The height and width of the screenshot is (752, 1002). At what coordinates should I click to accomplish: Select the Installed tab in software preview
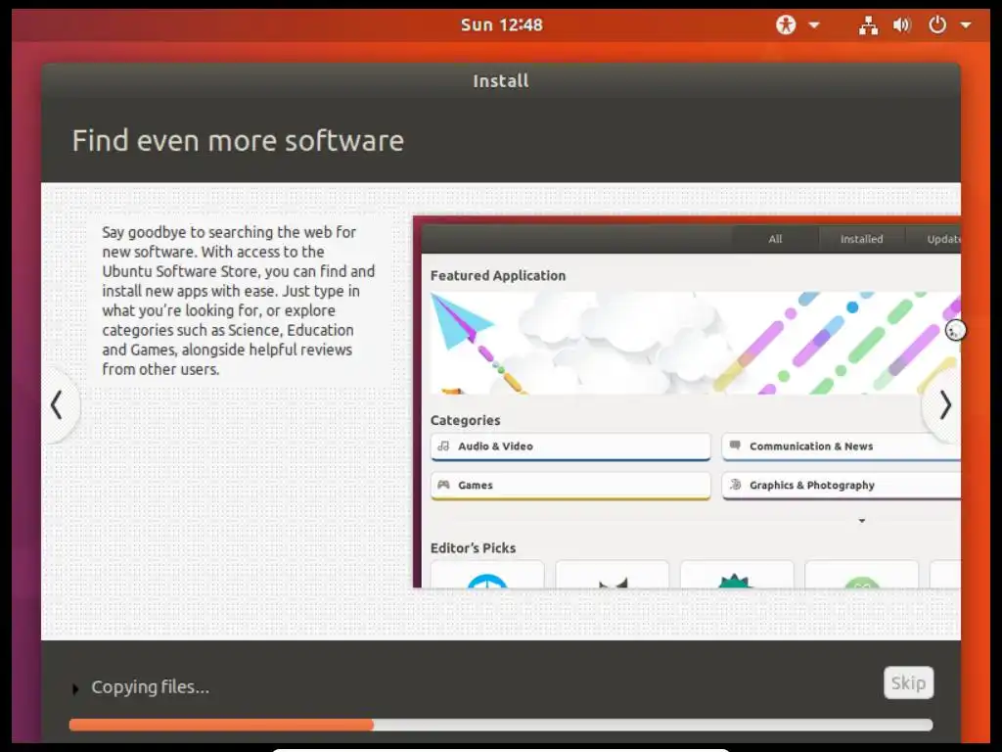(861, 239)
